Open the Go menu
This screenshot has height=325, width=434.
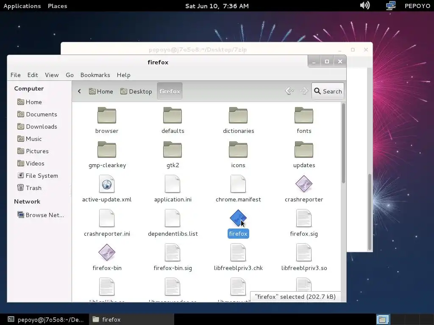pos(70,75)
